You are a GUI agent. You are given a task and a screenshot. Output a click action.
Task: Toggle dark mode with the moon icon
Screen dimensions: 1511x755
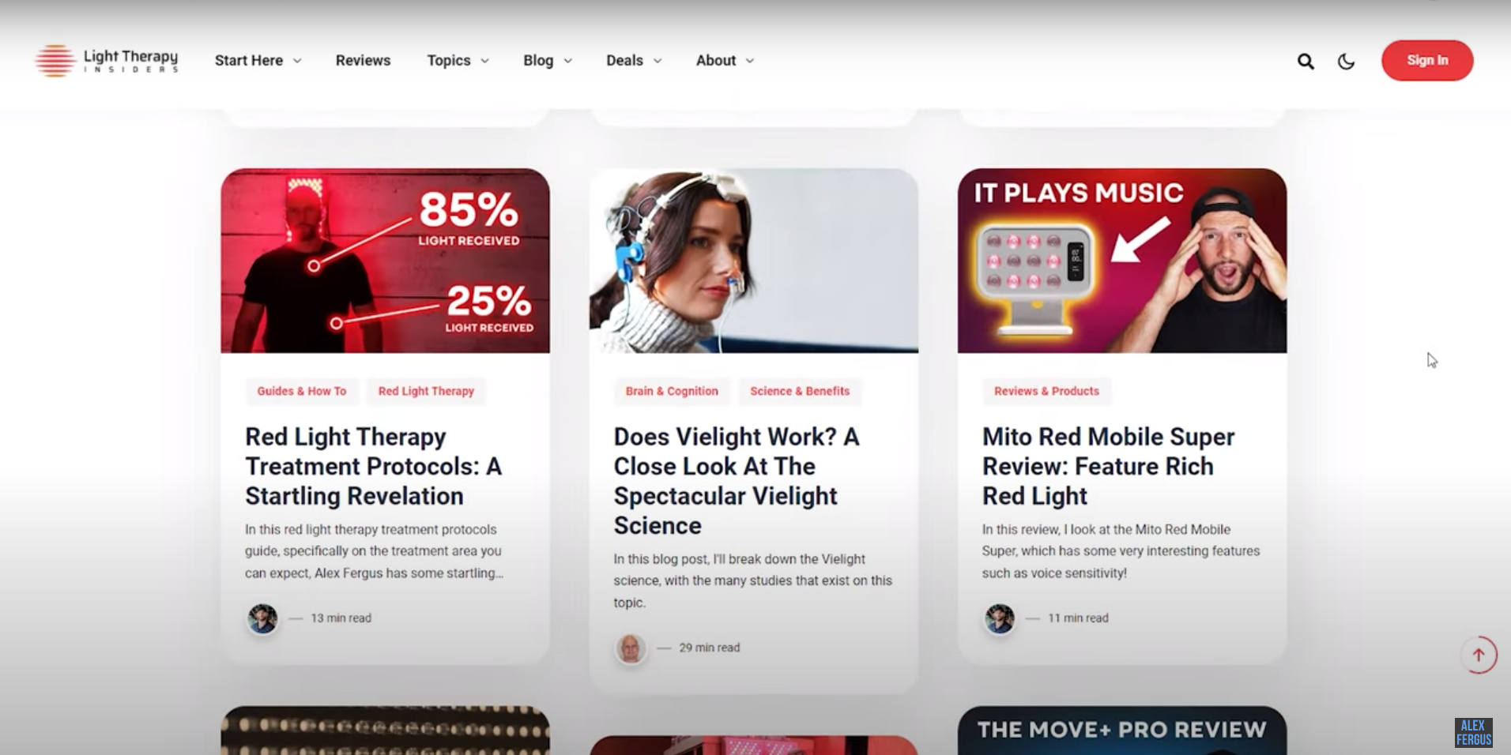pyautogui.click(x=1346, y=61)
